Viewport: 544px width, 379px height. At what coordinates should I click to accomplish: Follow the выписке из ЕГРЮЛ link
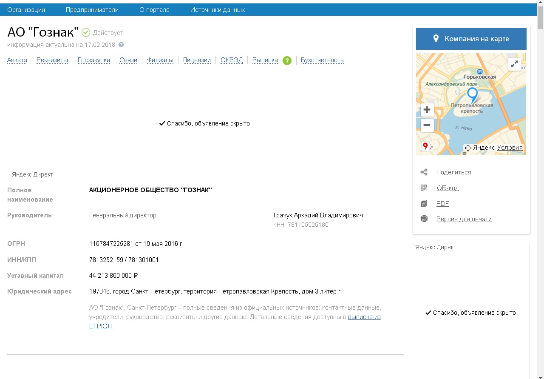(364, 317)
